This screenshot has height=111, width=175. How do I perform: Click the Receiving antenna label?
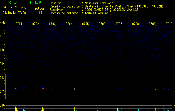(64, 13)
